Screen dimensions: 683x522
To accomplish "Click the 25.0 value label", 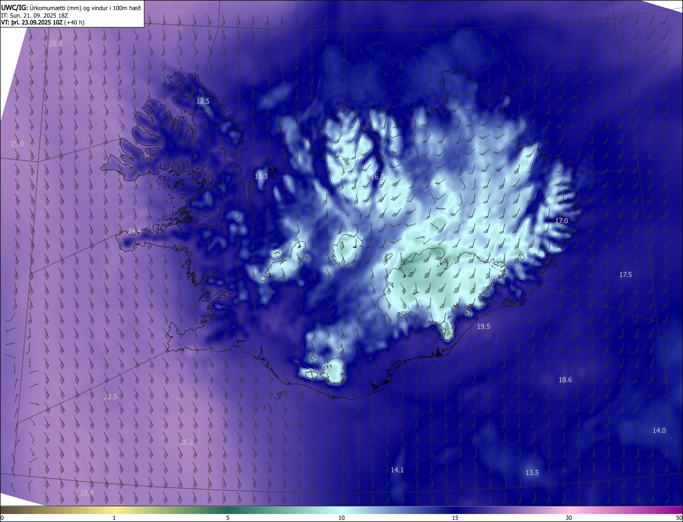I will point(17,144).
